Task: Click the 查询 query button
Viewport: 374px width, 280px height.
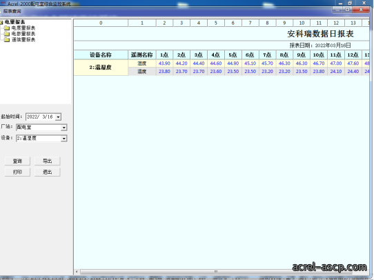Action: (x=17, y=161)
